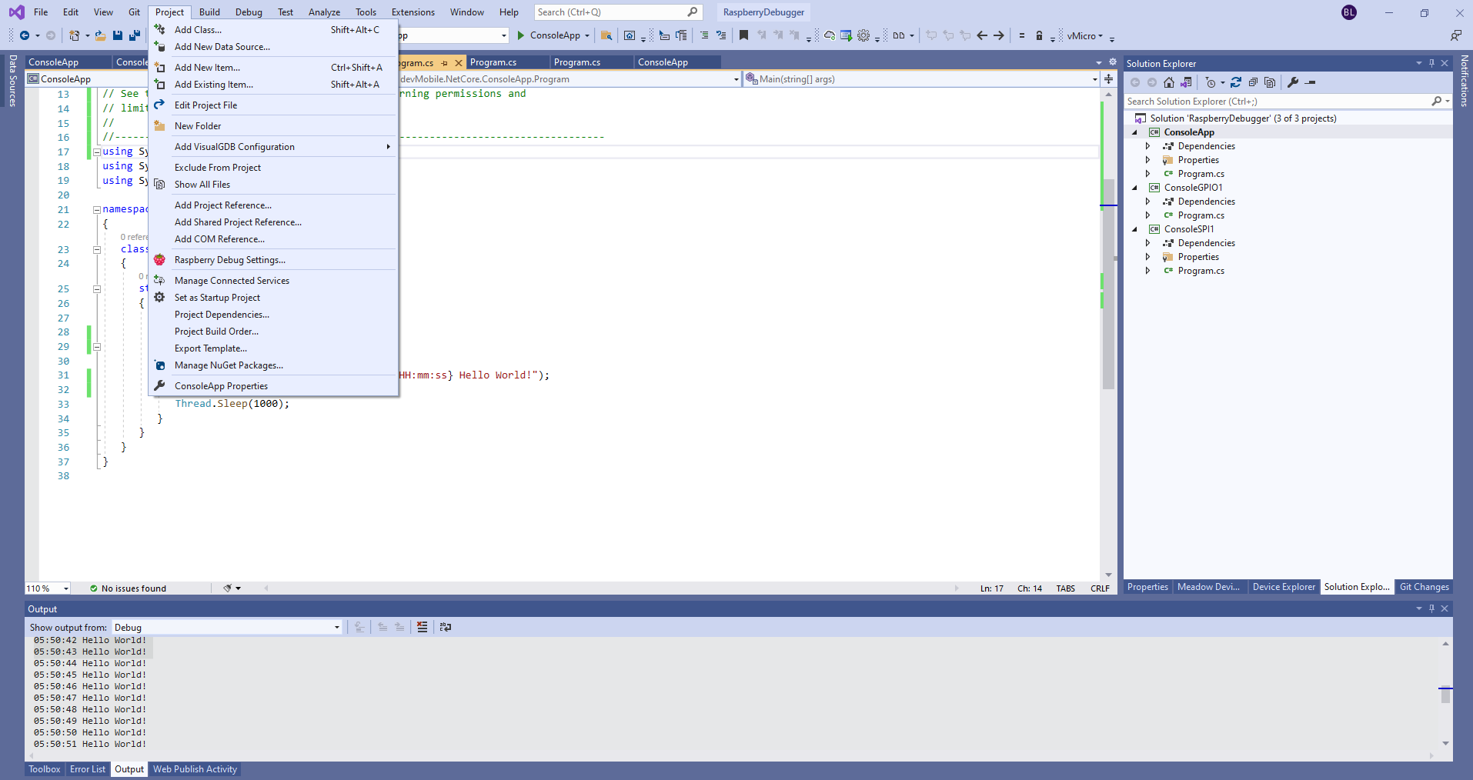Switch to the Error List tab
The image size is (1473, 780).
pos(88,769)
